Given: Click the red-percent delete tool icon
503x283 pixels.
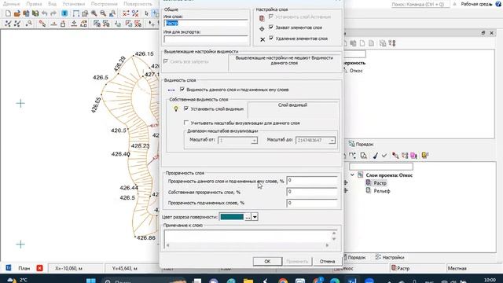Looking at the screenshot, I should click(135, 13).
